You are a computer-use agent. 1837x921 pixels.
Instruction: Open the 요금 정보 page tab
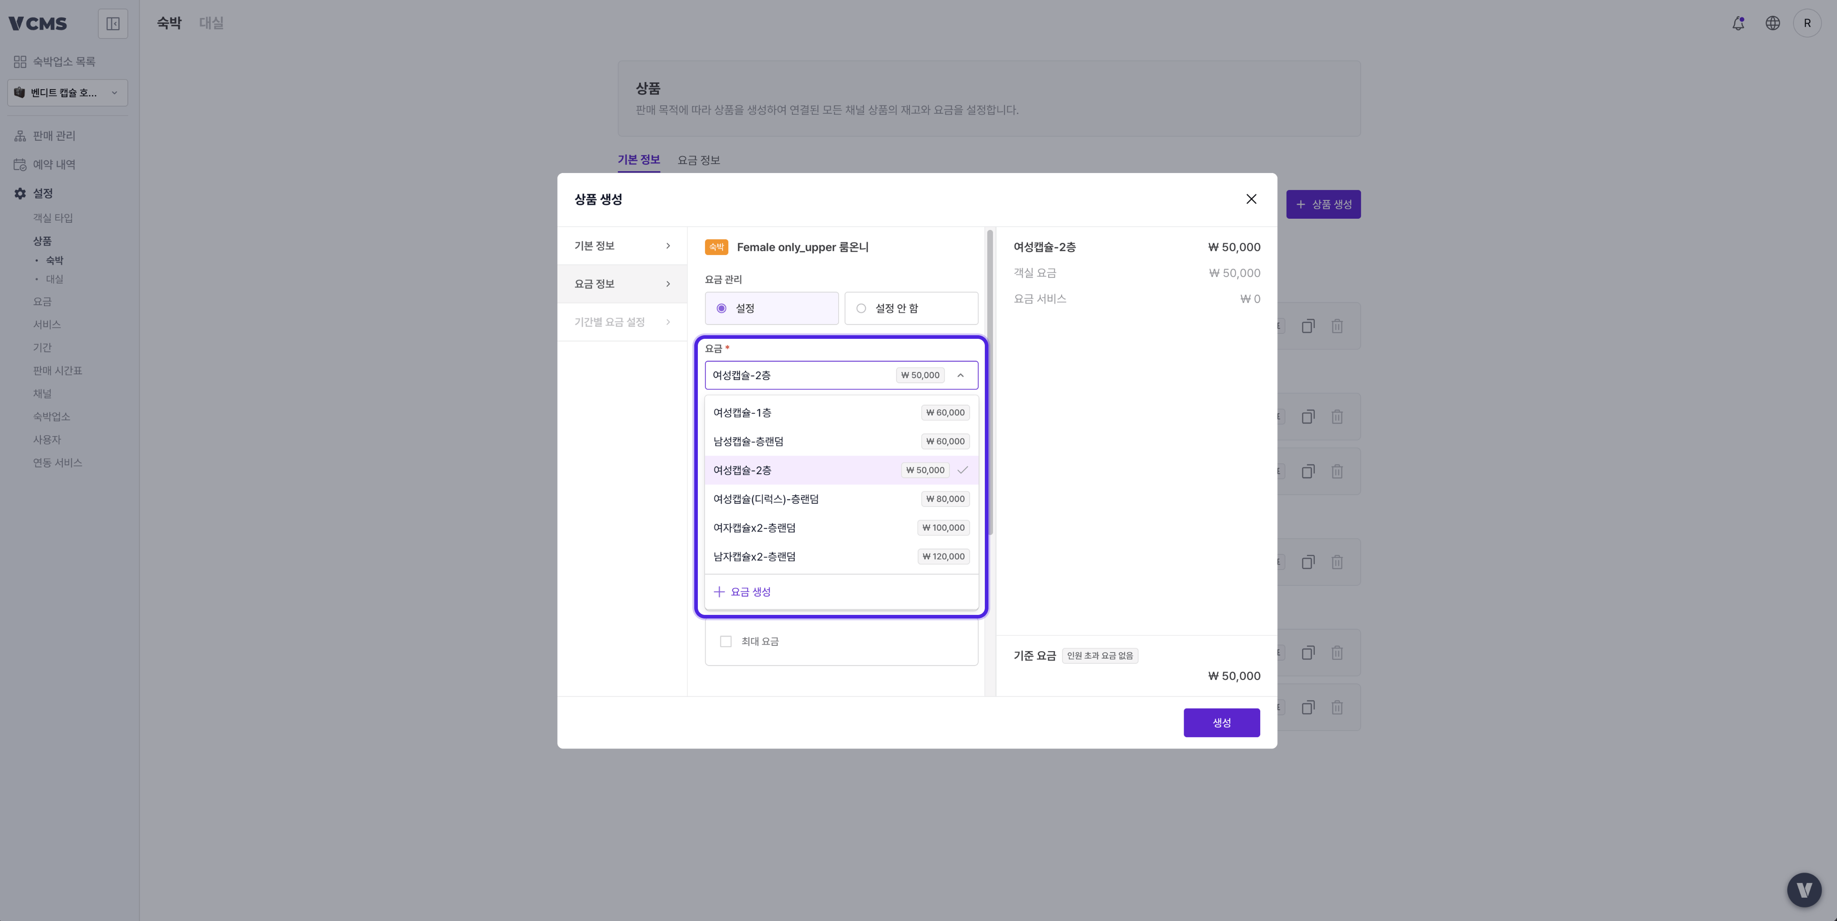point(698,160)
